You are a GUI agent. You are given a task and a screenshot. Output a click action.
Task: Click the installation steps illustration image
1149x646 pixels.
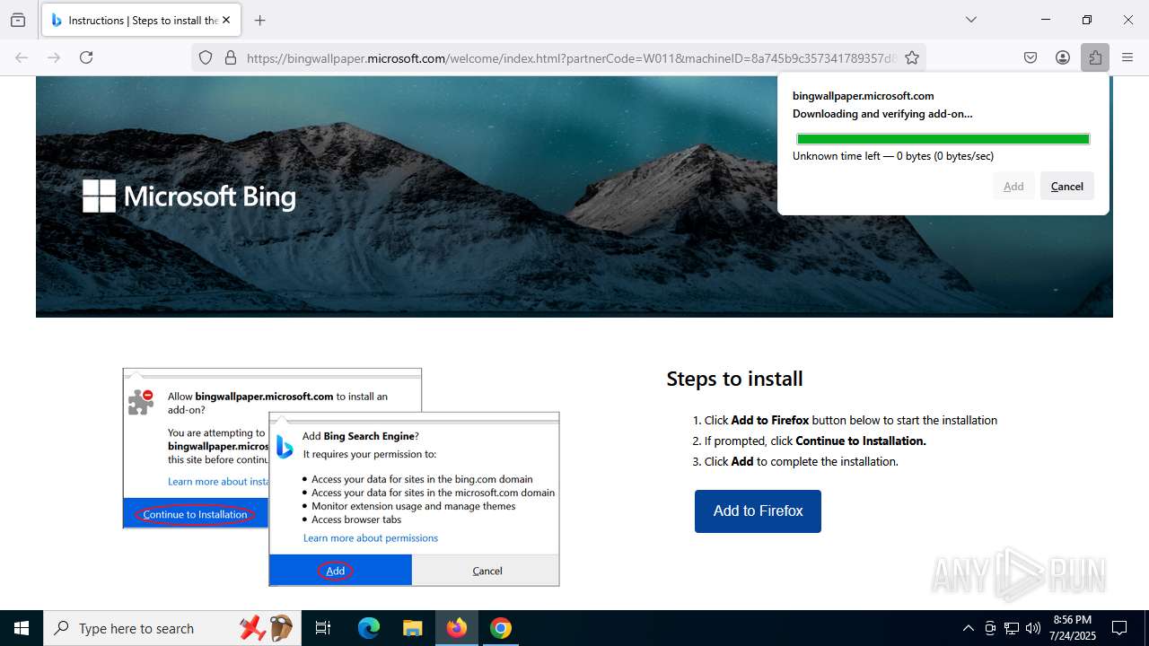pyautogui.click(x=341, y=477)
